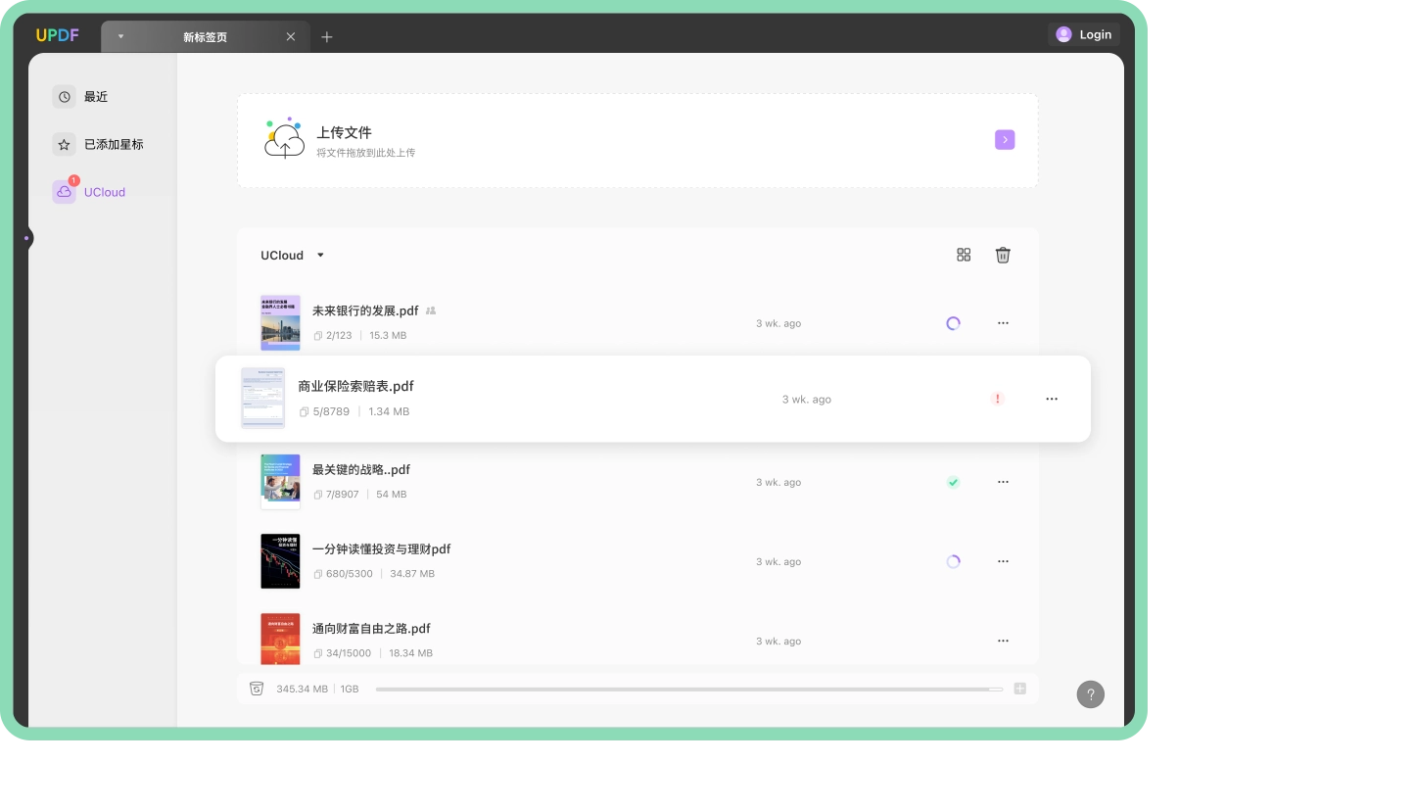Screen dimensions: 1414x810
Task: Click file name 最关键的战略..pdf
Action: (361, 469)
